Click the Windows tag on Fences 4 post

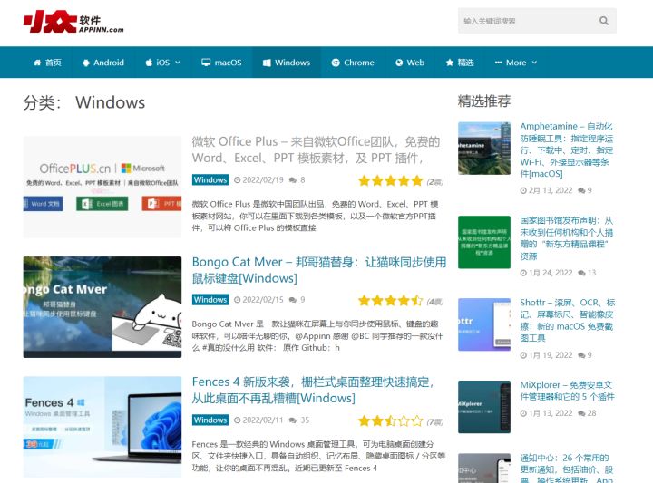coord(210,420)
